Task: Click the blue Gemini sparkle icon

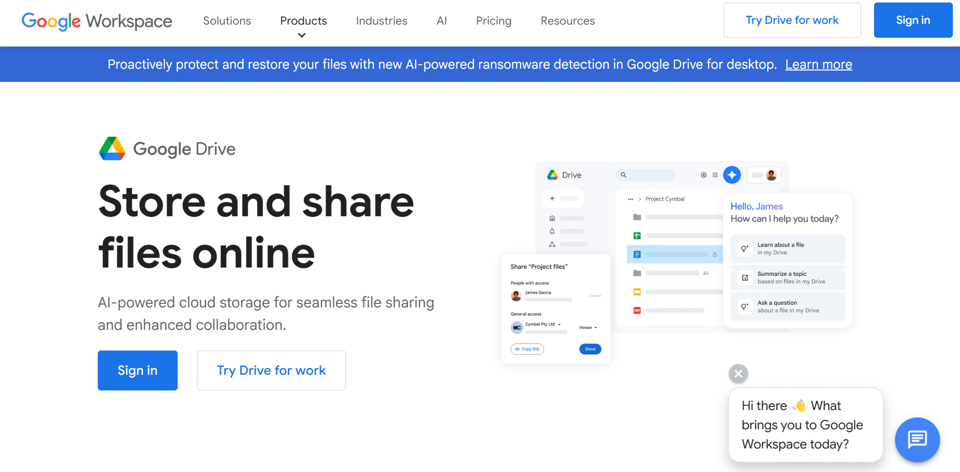Action: pyautogui.click(x=732, y=175)
